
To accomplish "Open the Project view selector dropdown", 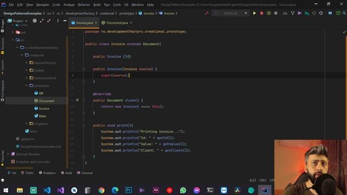I will tap(18, 21).
